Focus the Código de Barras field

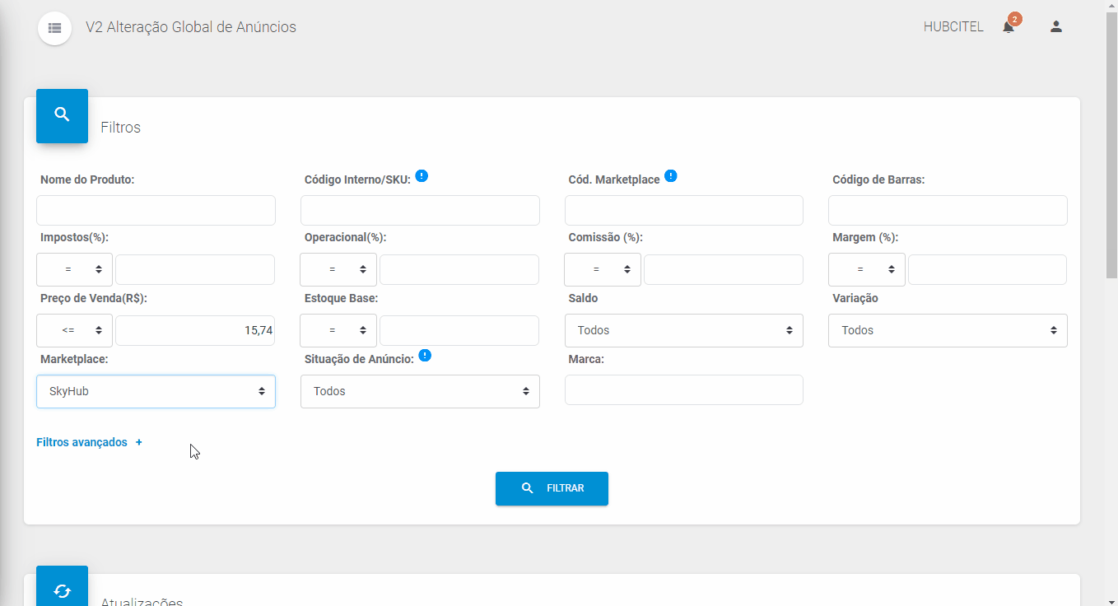tap(948, 210)
